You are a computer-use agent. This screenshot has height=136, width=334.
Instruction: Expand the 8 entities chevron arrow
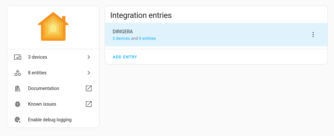pyautogui.click(x=89, y=73)
